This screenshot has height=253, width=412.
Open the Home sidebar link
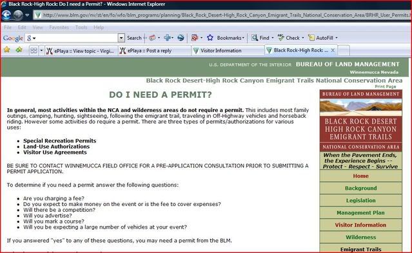coord(361,176)
